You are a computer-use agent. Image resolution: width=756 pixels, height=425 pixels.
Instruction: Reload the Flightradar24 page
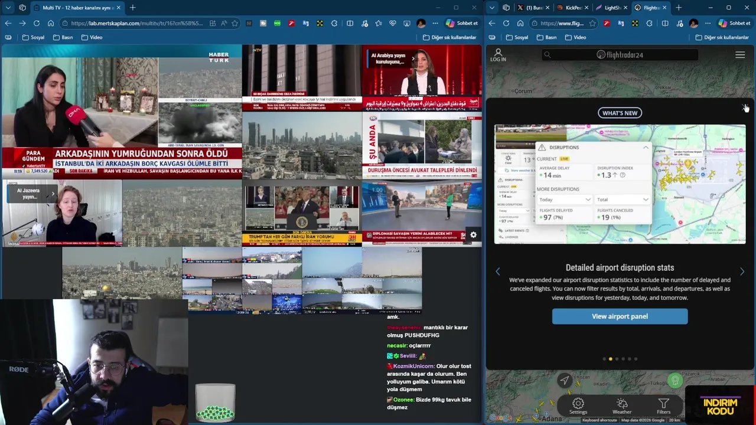pos(506,23)
